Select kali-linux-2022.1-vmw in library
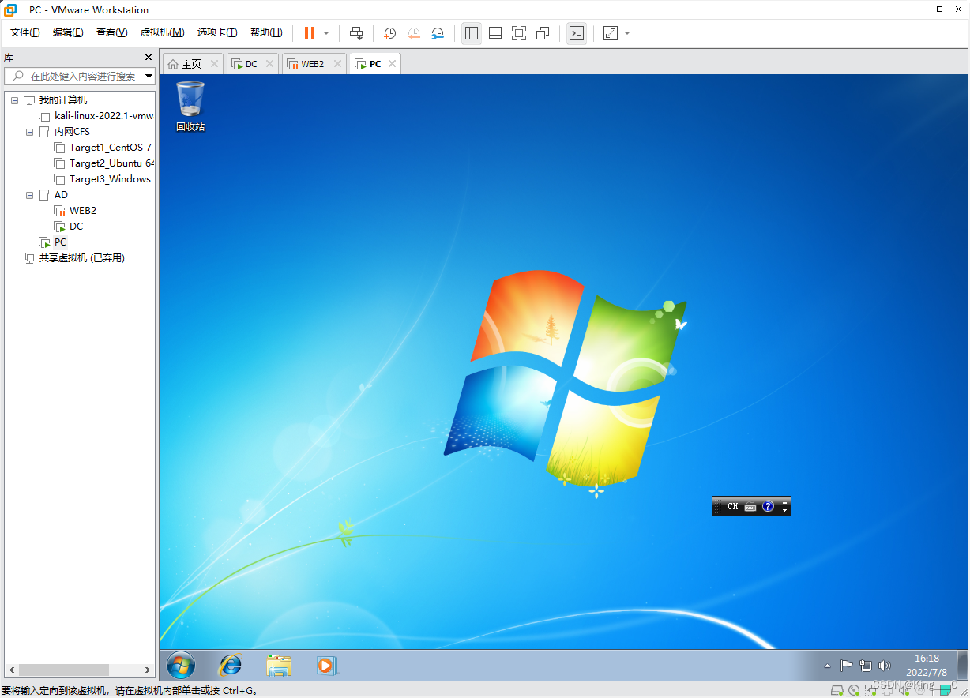 click(103, 116)
